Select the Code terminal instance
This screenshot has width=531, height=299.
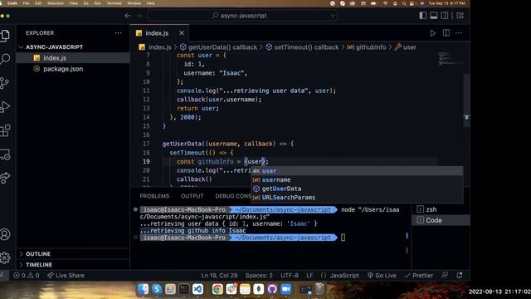441,220
